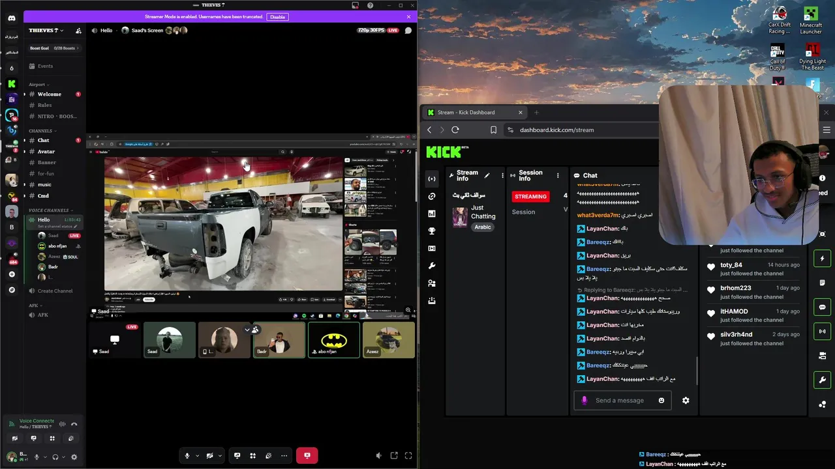Open invite people icon beside THIEVES server name
The width and height of the screenshot is (835, 469).
pyautogui.click(x=78, y=31)
